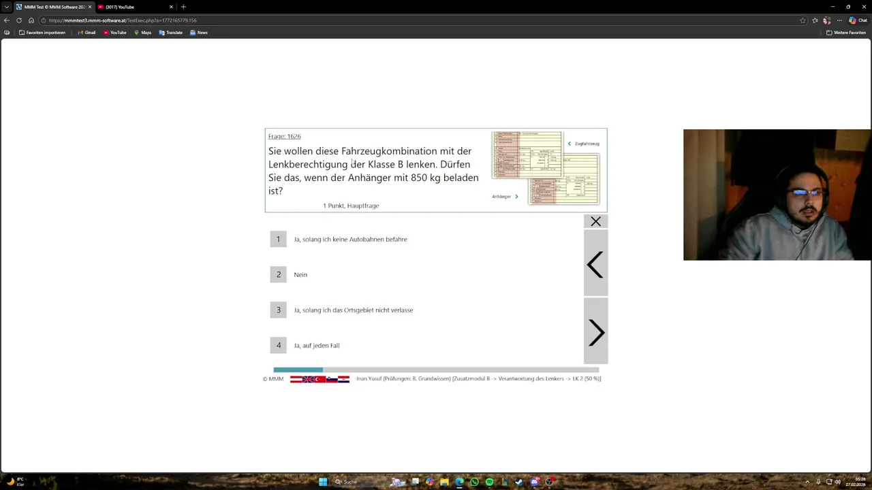Open the weather widget in taskbar
Image resolution: width=872 pixels, height=490 pixels.
15,482
